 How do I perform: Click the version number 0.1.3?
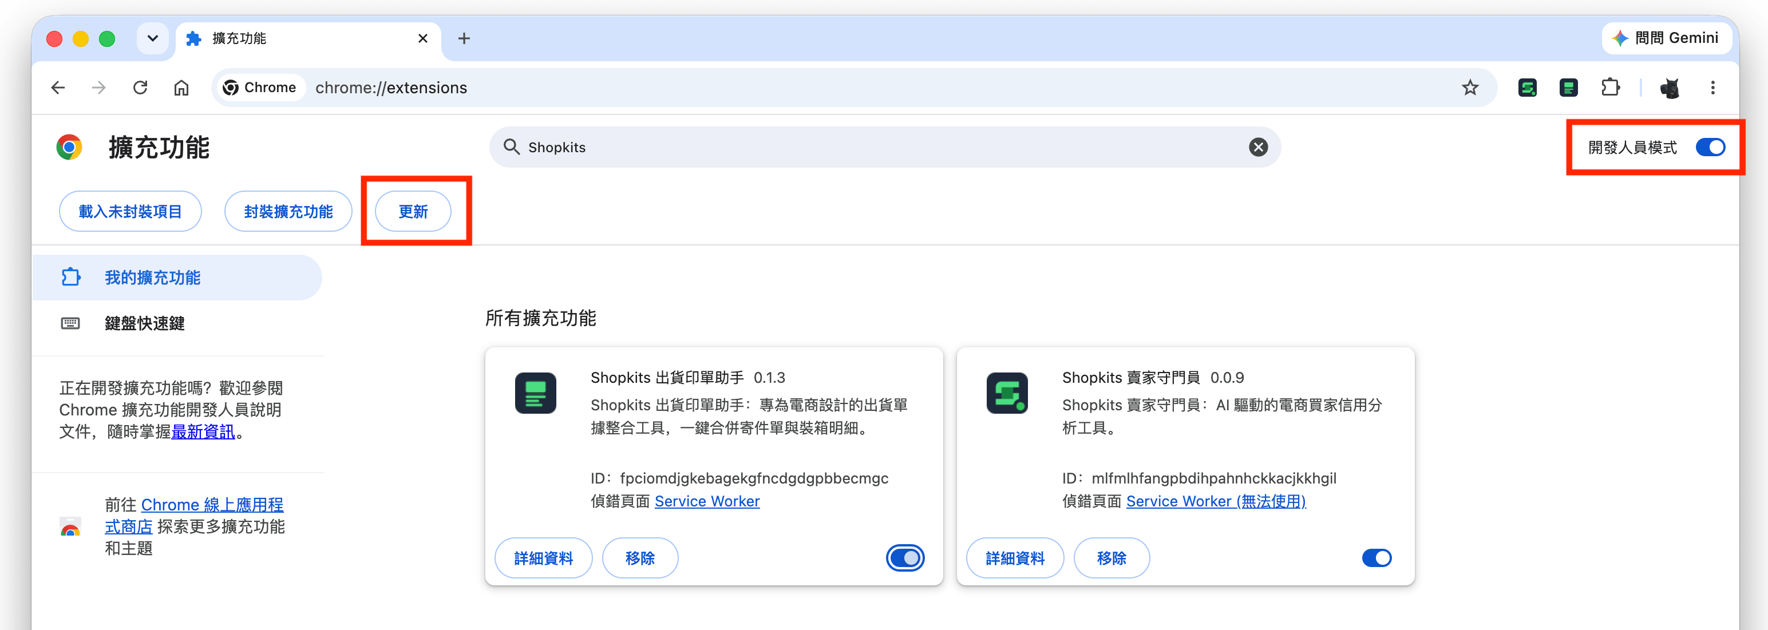pos(769,378)
